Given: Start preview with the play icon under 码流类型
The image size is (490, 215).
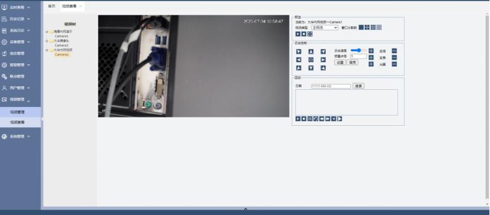Looking at the screenshot, I should point(298,34).
